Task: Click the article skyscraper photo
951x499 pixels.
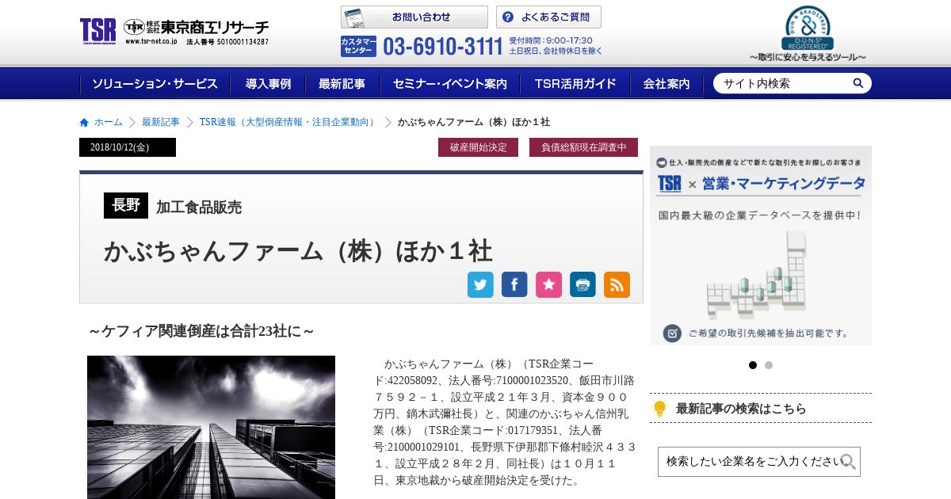Action: (211, 427)
